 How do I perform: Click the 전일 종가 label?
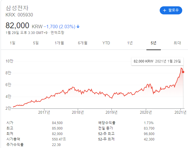point(106,128)
